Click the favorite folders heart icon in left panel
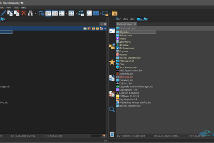 click(x=89, y=28)
